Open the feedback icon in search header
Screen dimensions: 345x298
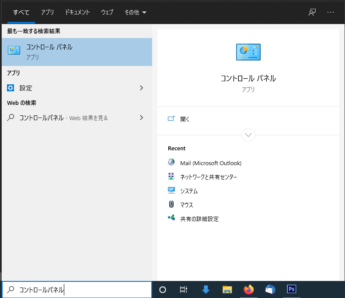[312, 12]
